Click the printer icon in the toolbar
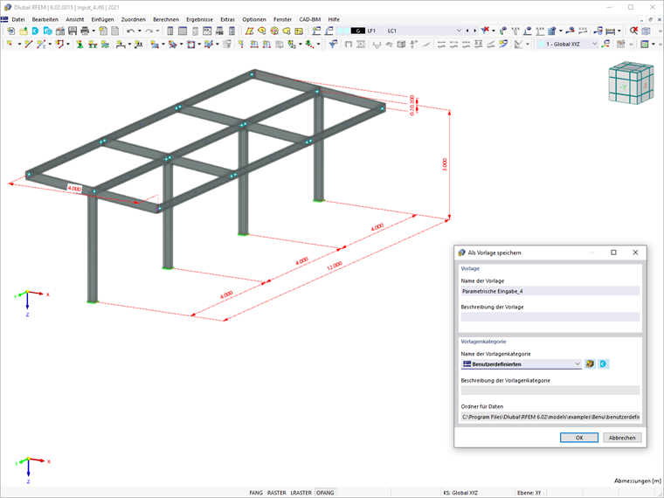The image size is (664, 498). coord(85,31)
